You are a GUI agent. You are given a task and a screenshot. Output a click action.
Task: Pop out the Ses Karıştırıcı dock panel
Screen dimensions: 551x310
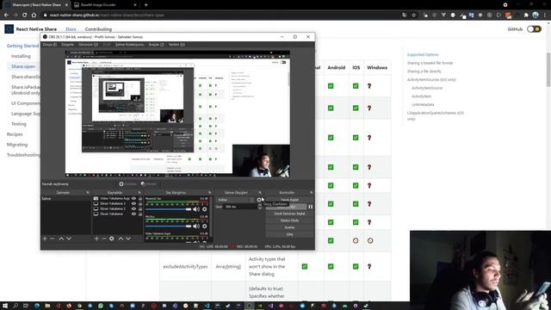click(x=210, y=193)
